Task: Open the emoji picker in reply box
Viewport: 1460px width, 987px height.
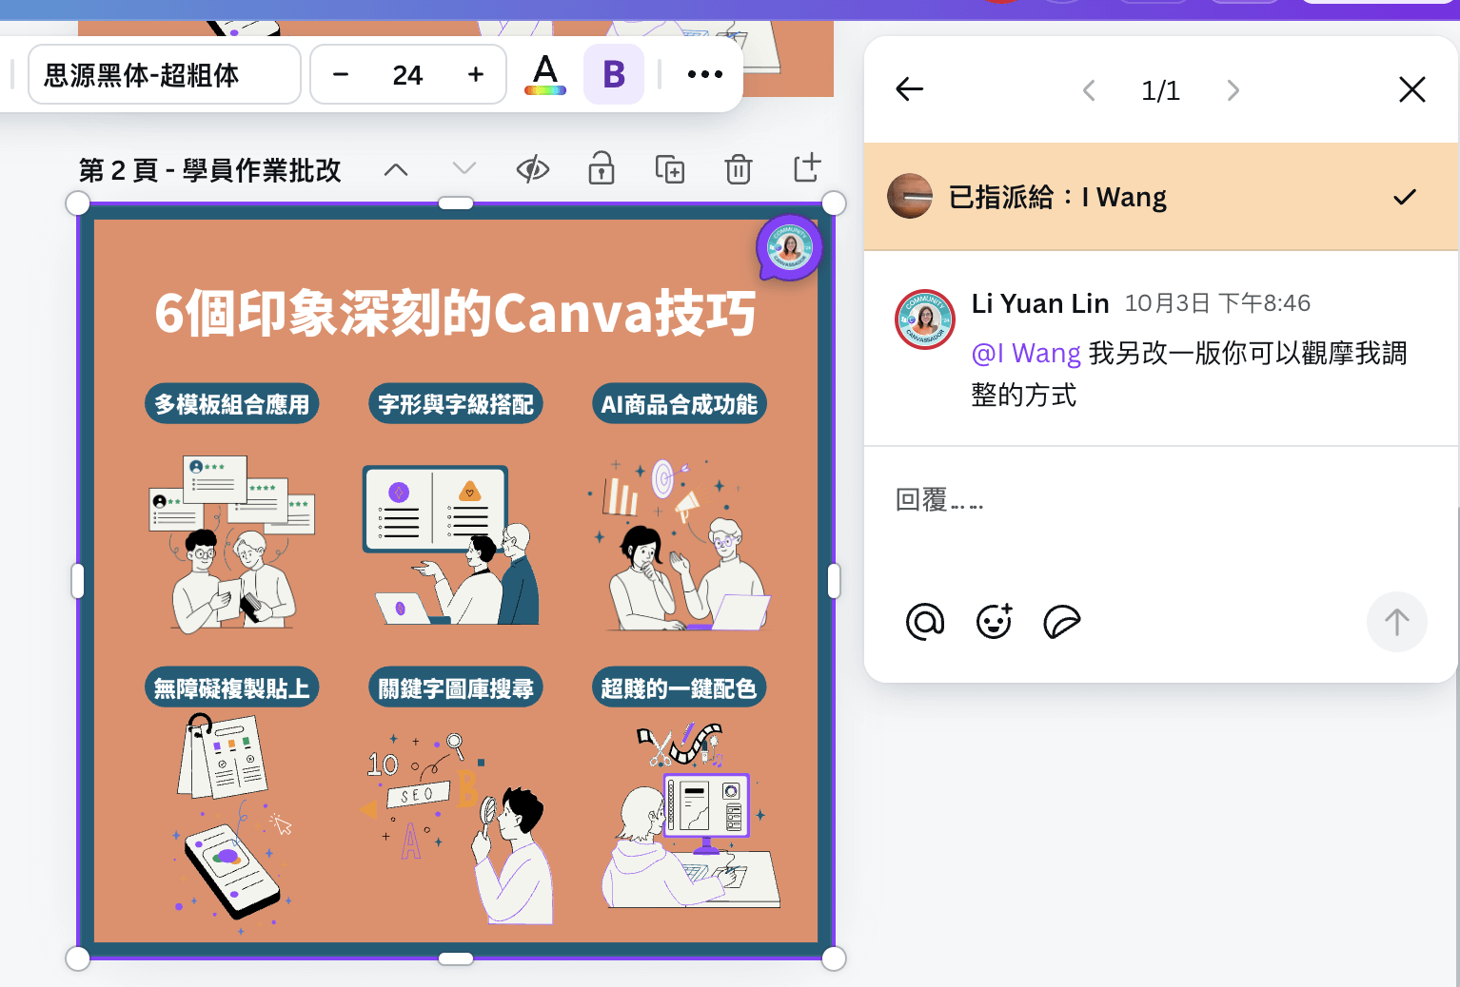Action: pos(995,622)
